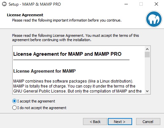Click the GNU General Public License text line
This screenshot has width=164, height=128.
click(x=77, y=91)
